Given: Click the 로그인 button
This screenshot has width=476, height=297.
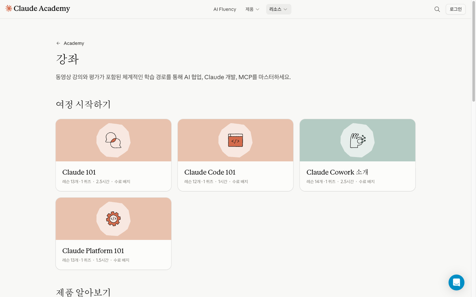Looking at the screenshot, I should pyautogui.click(x=456, y=9).
